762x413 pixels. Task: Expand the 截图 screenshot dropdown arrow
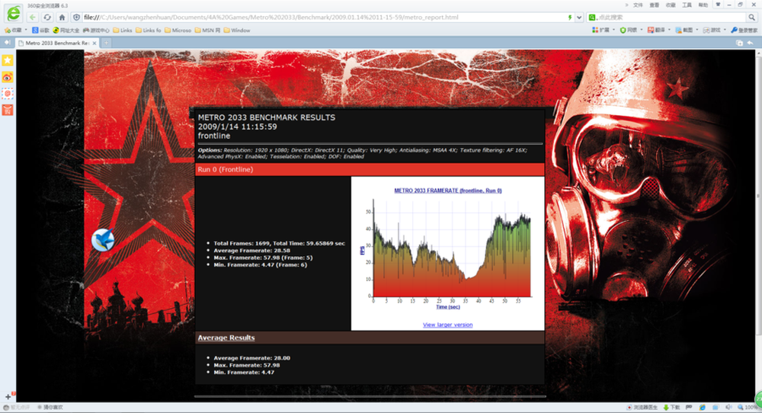click(697, 30)
